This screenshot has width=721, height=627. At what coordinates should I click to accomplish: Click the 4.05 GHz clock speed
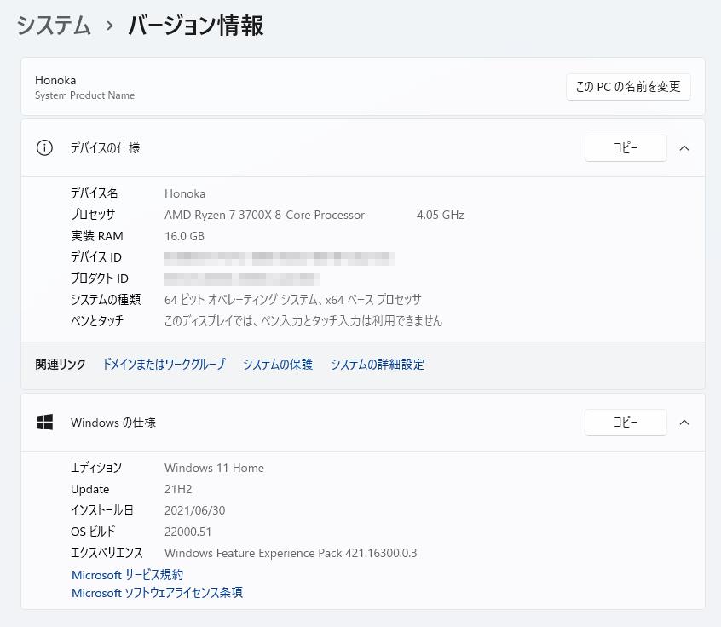441,215
